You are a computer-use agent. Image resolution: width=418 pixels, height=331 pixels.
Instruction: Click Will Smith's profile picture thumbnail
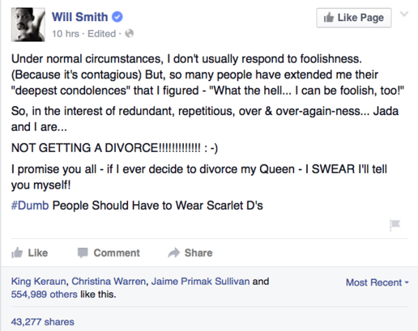[x=28, y=24]
